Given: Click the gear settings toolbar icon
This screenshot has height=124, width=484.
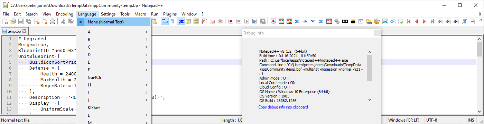Looking at the screenshot, I should pyautogui.click(x=337, y=21).
